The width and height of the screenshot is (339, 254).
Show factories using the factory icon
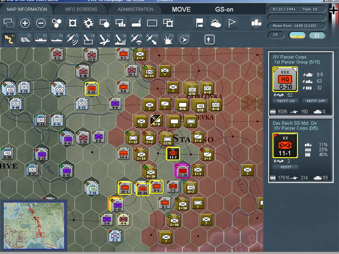(136, 23)
